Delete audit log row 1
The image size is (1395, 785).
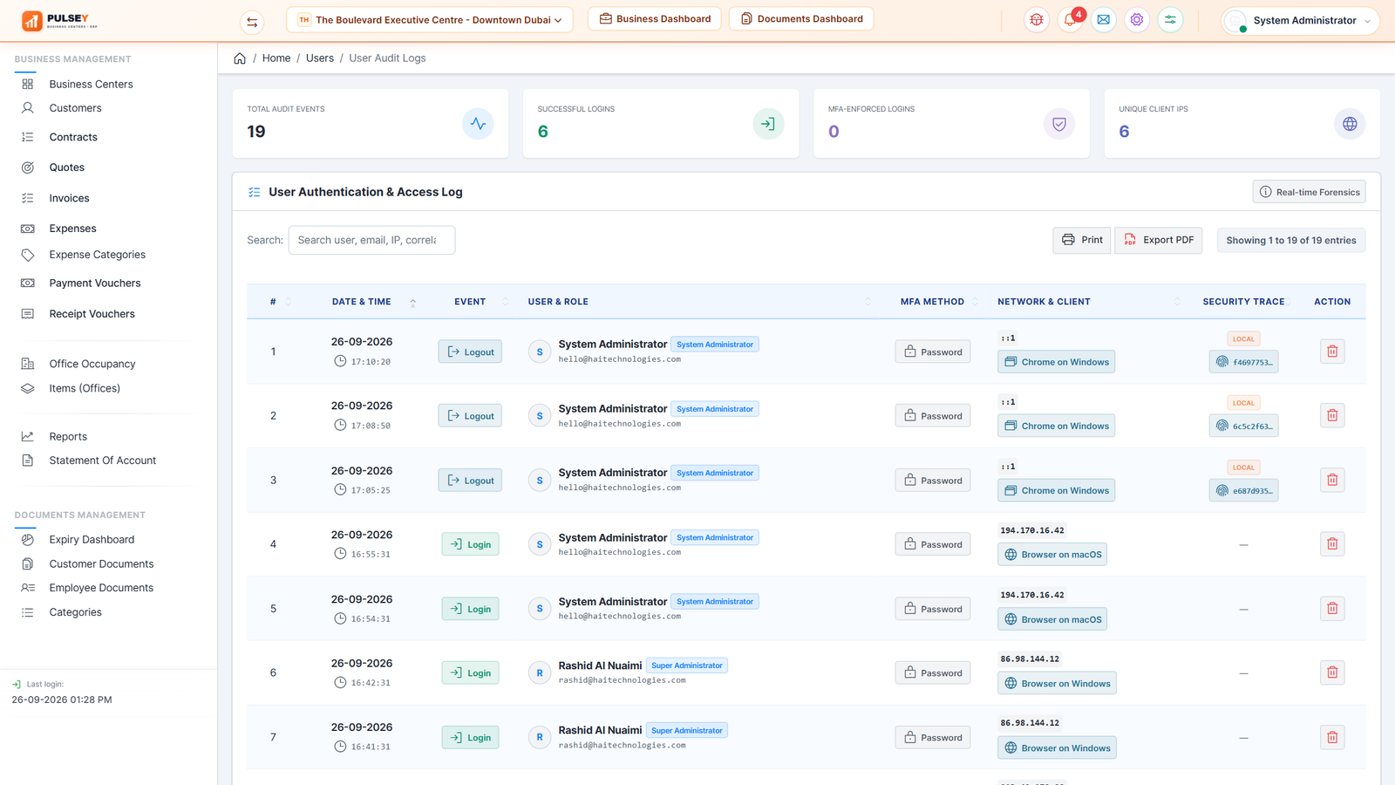pos(1332,352)
